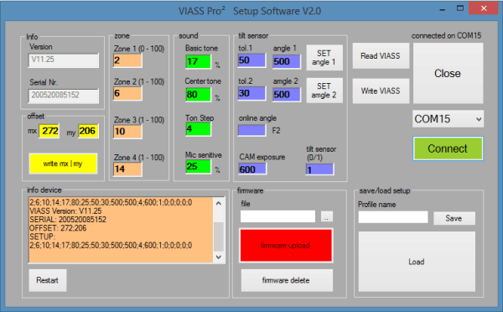Select the Zone 2 value field
The image size is (503, 312).
[x=127, y=93]
